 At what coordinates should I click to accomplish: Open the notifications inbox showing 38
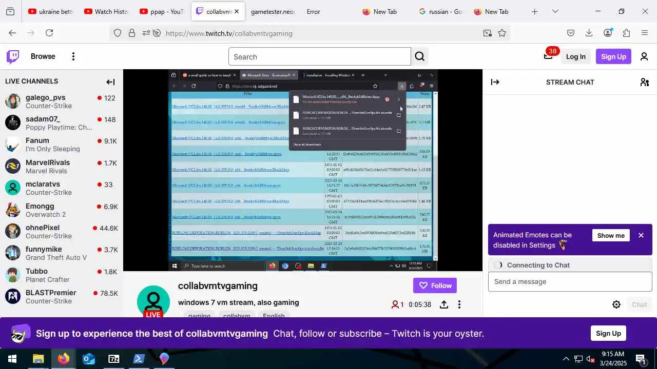click(x=549, y=55)
